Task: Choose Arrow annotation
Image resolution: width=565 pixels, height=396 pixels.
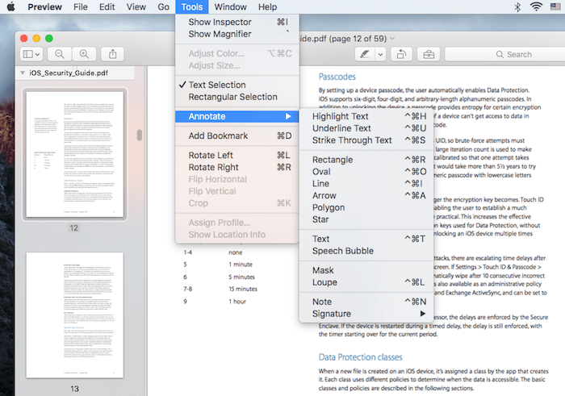Action: (x=366, y=195)
